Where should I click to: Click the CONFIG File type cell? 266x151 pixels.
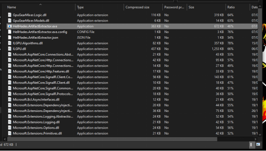tap(86, 32)
